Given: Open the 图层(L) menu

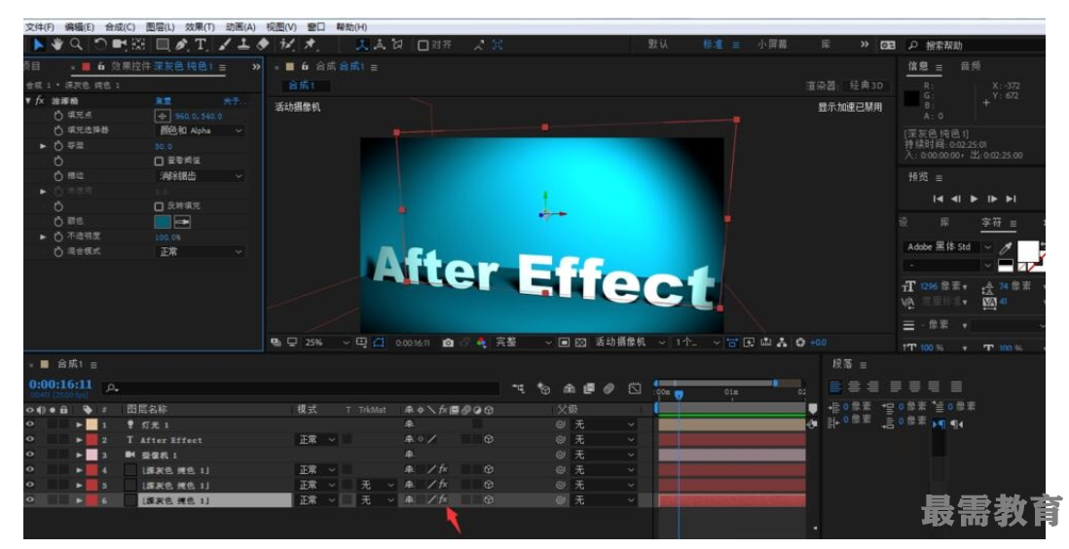Looking at the screenshot, I should tap(161, 27).
